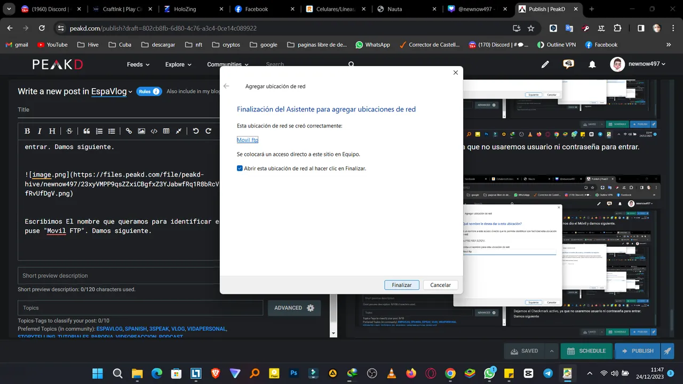Open the Explore dropdown menu
The image size is (683, 384).
pos(178,65)
